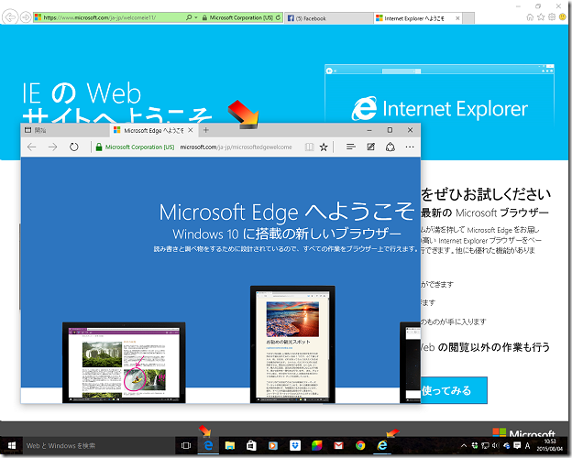Click the sunset reading tablet thumbnail

(x=292, y=344)
